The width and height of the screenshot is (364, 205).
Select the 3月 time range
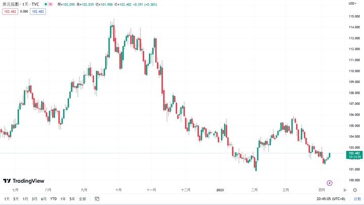click(34, 199)
